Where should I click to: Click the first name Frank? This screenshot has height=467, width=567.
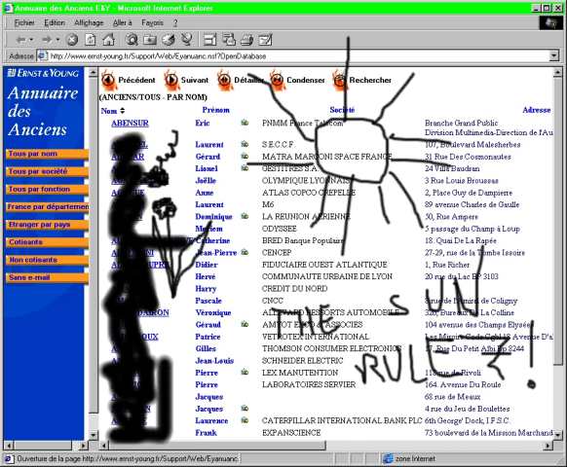click(x=207, y=433)
